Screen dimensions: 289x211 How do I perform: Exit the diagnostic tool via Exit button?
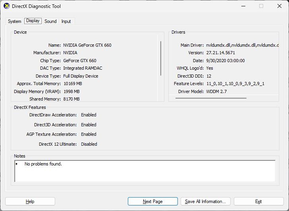click(258, 201)
